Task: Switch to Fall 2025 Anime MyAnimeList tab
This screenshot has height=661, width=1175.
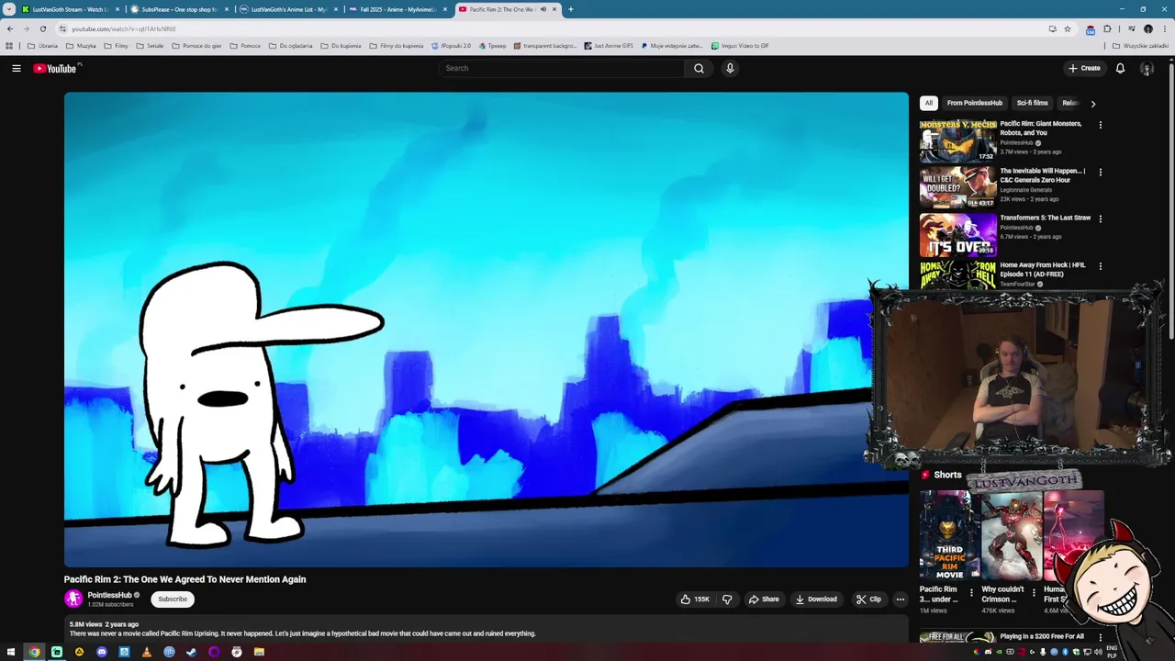Action: point(397,9)
